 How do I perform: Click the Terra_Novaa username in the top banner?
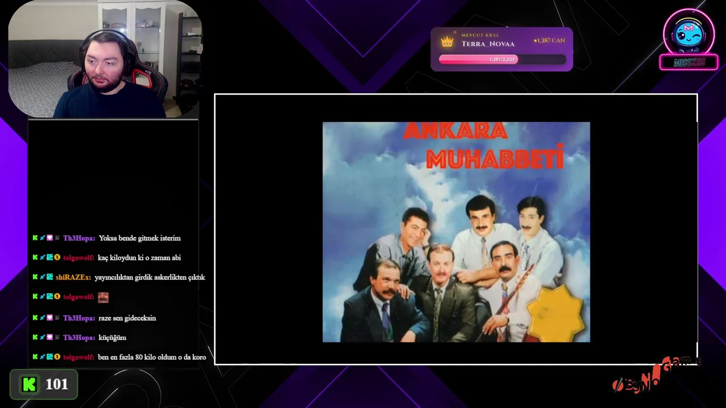pyautogui.click(x=488, y=44)
